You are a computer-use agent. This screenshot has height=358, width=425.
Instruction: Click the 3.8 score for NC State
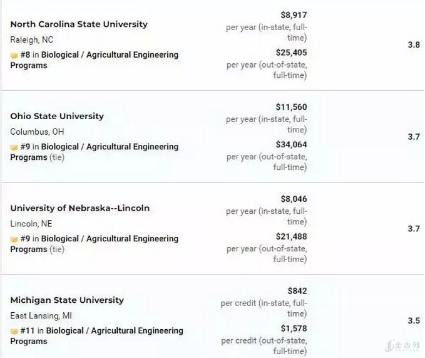[414, 45]
